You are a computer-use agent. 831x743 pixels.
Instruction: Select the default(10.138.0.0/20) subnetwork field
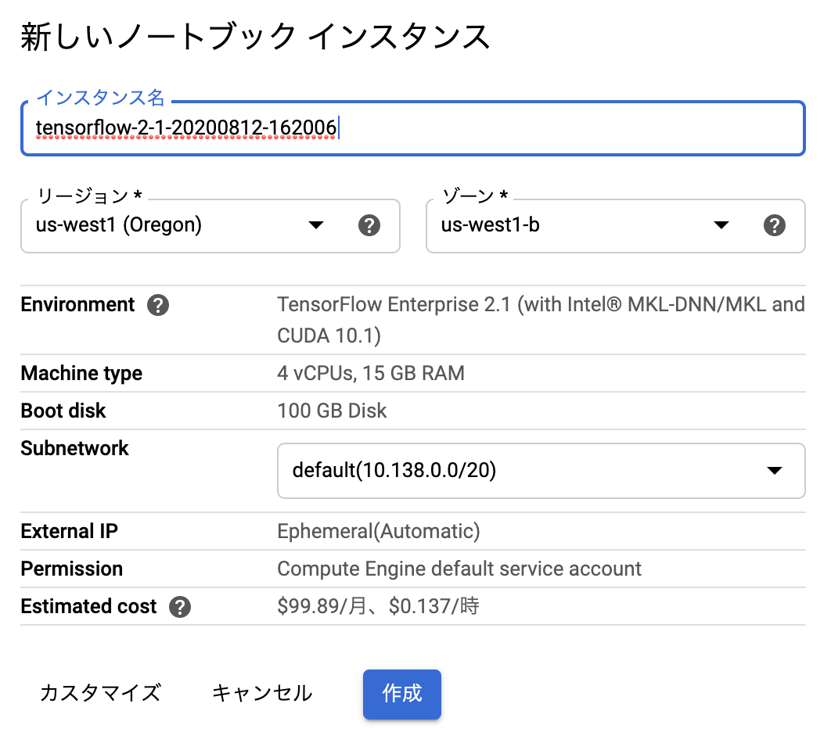point(541,470)
